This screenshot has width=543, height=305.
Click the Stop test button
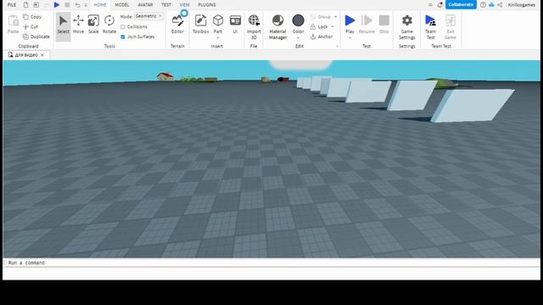point(384,25)
